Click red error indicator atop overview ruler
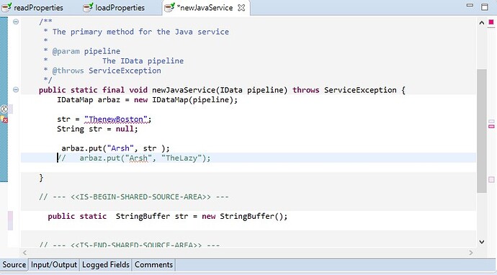This screenshot has width=497, height=275. pos(491,22)
